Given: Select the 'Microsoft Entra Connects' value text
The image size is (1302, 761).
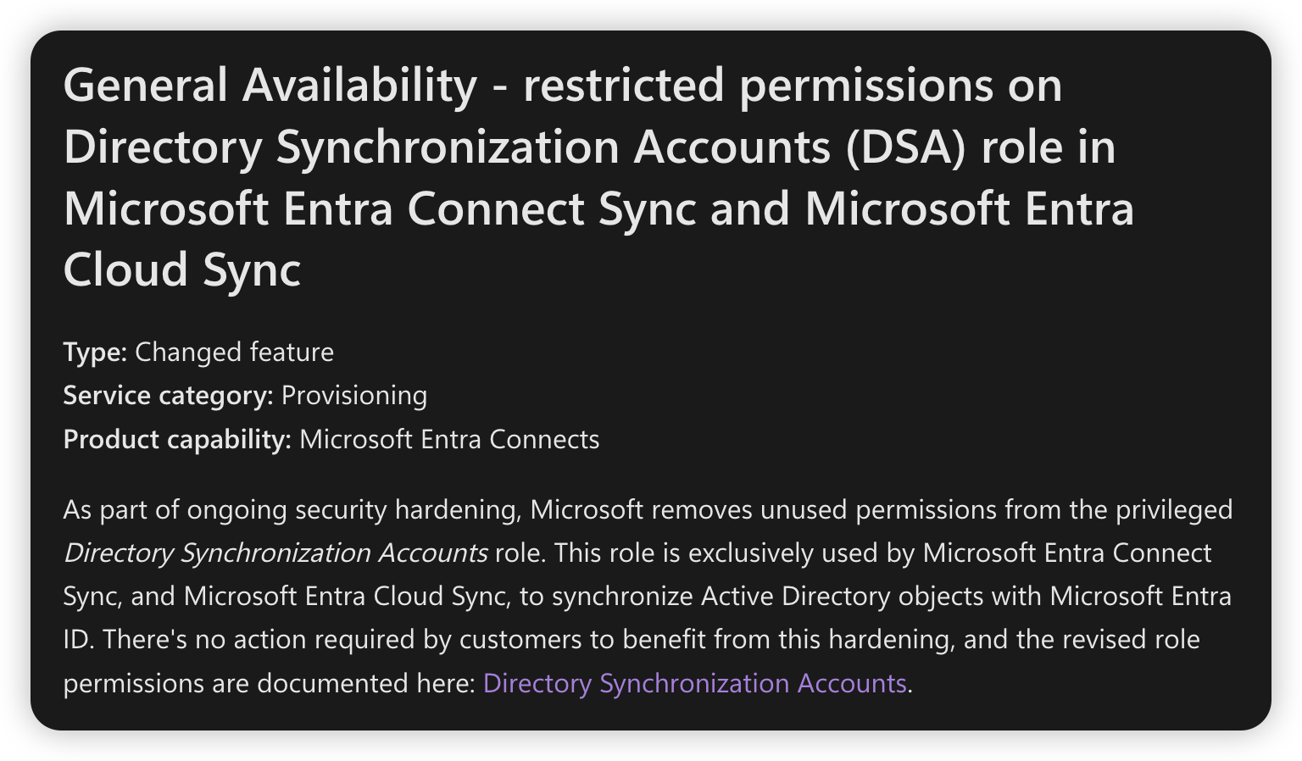Looking at the screenshot, I should pyautogui.click(x=450, y=439).
